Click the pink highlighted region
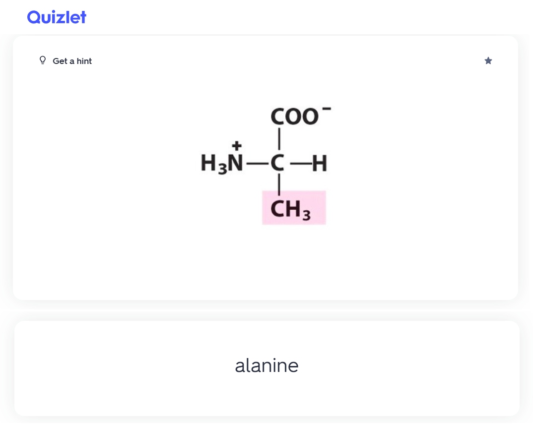This screenshot has height=424, width=533. pyautogui.click(x=294, y=208)
